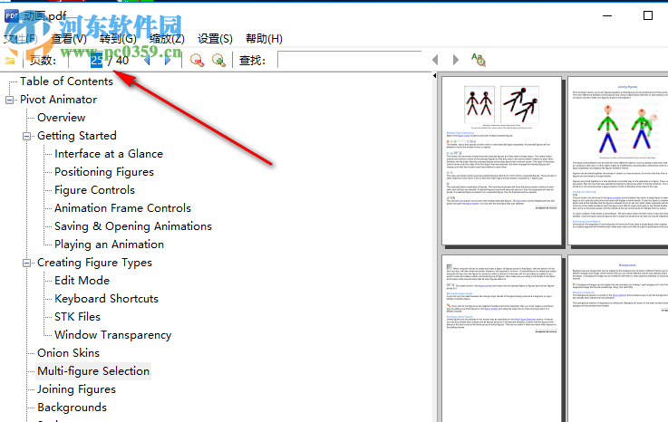This screenshot has width=668, height=422.
Task: Open file using the folder icon
Action: click(x=10, y=61)
